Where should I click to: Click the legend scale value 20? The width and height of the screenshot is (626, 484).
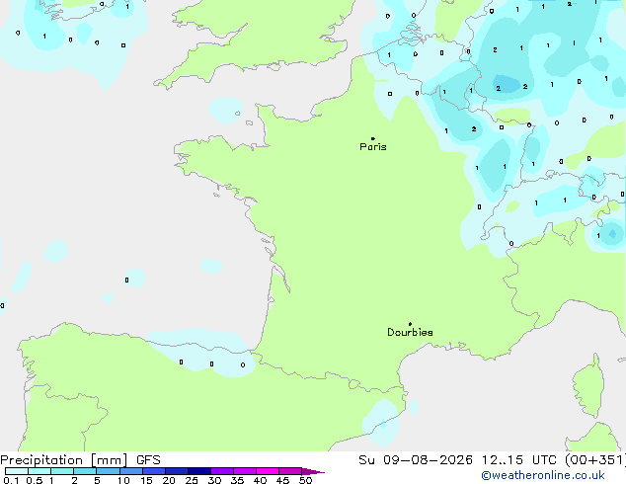coord(169,480)
